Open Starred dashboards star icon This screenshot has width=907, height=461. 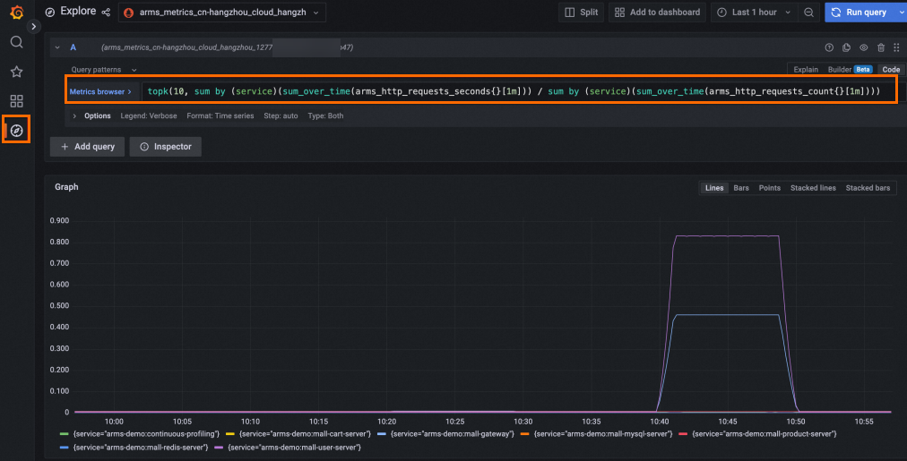tap(16, 72)
